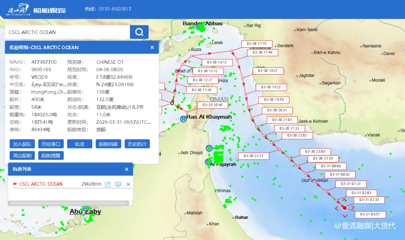Click the ship name search input field
Screen dimensions: 405x240
pos(67,32)
